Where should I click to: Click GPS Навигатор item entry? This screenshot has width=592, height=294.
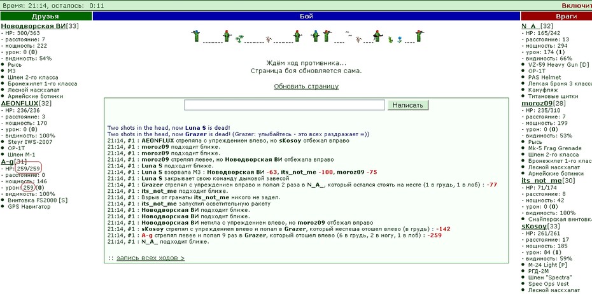tap(29, 206)
